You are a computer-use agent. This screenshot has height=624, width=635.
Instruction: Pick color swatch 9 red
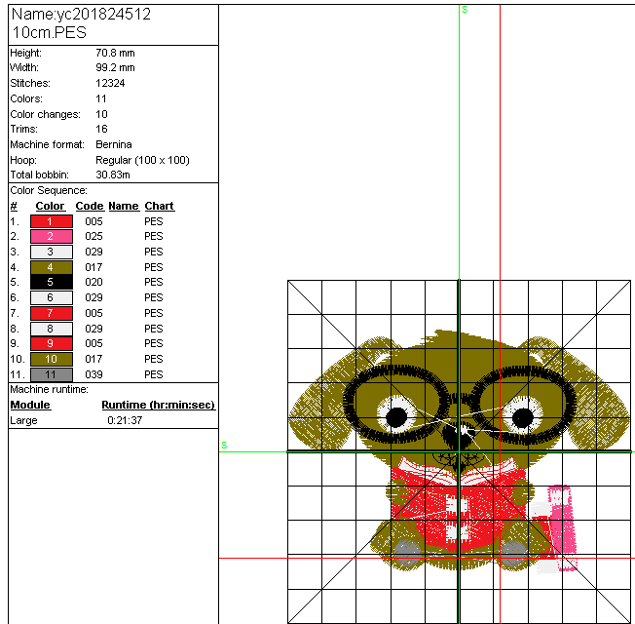tap(52, 343)
